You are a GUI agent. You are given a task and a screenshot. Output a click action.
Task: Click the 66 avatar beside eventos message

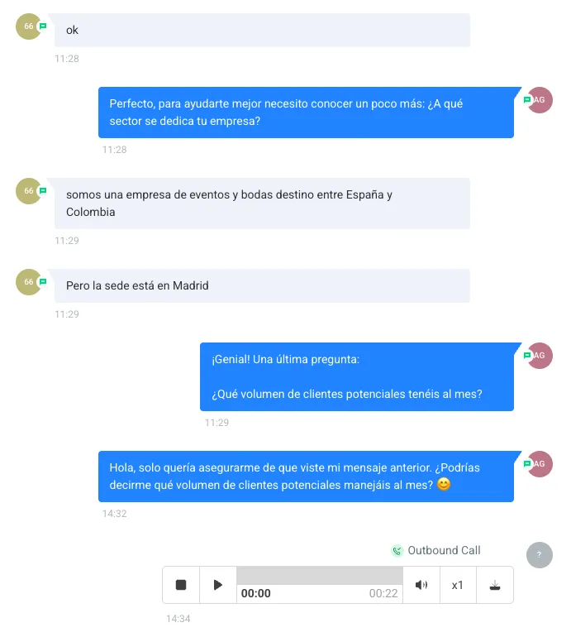click(x=29, y=191)
